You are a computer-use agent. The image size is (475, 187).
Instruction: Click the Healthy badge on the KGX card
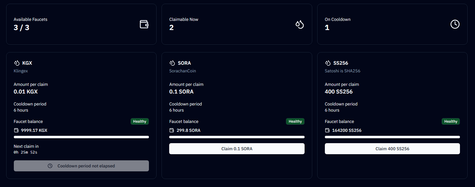point(140,121)
